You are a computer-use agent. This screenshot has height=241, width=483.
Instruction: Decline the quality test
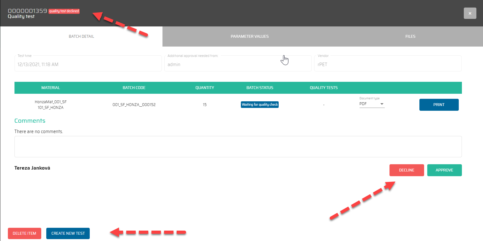coord(406,170)
